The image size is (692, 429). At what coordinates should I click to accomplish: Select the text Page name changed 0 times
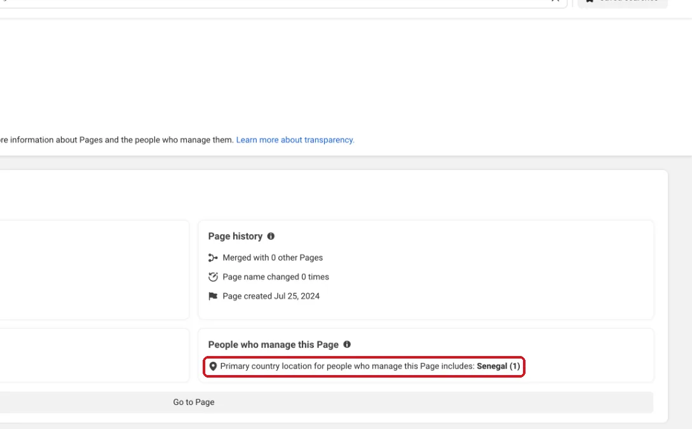click(x=276, y=277)
